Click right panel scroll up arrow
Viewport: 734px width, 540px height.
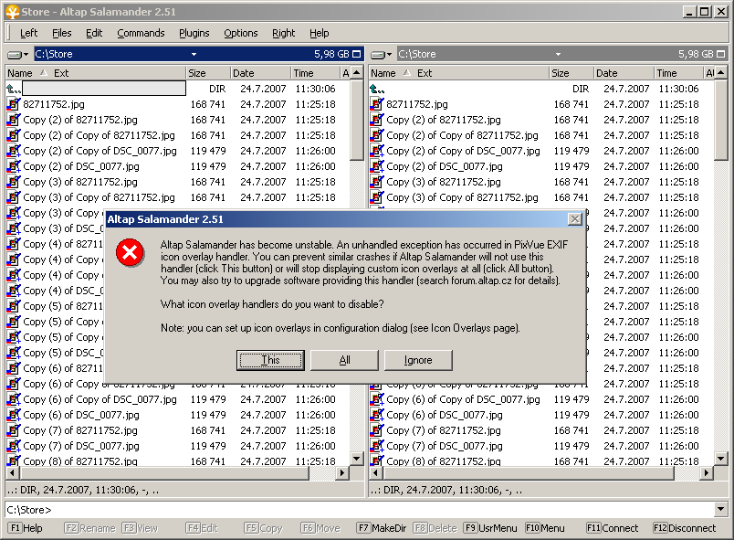click(720, 73)
